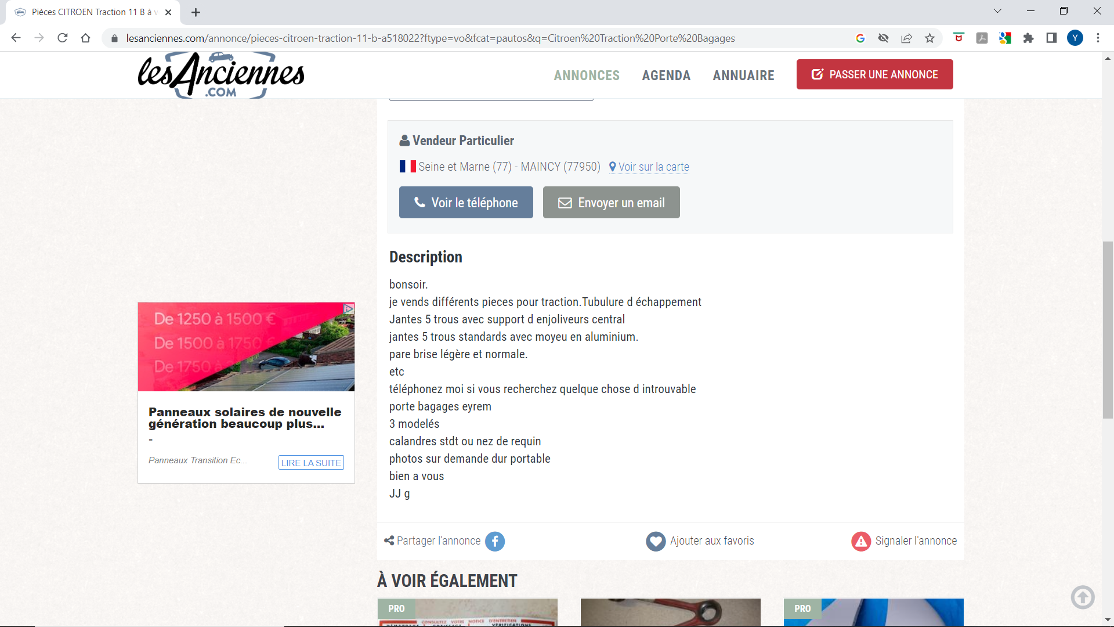This screenshot has height=627, width=1114.
Task: Click the address bar URL field
Action: [429, 38]
